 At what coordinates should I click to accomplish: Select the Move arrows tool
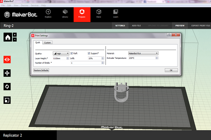click(x=7, y=73)
